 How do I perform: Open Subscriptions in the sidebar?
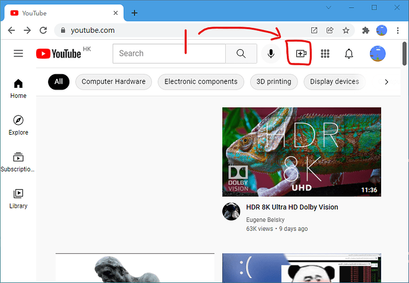tap(18, 162)
